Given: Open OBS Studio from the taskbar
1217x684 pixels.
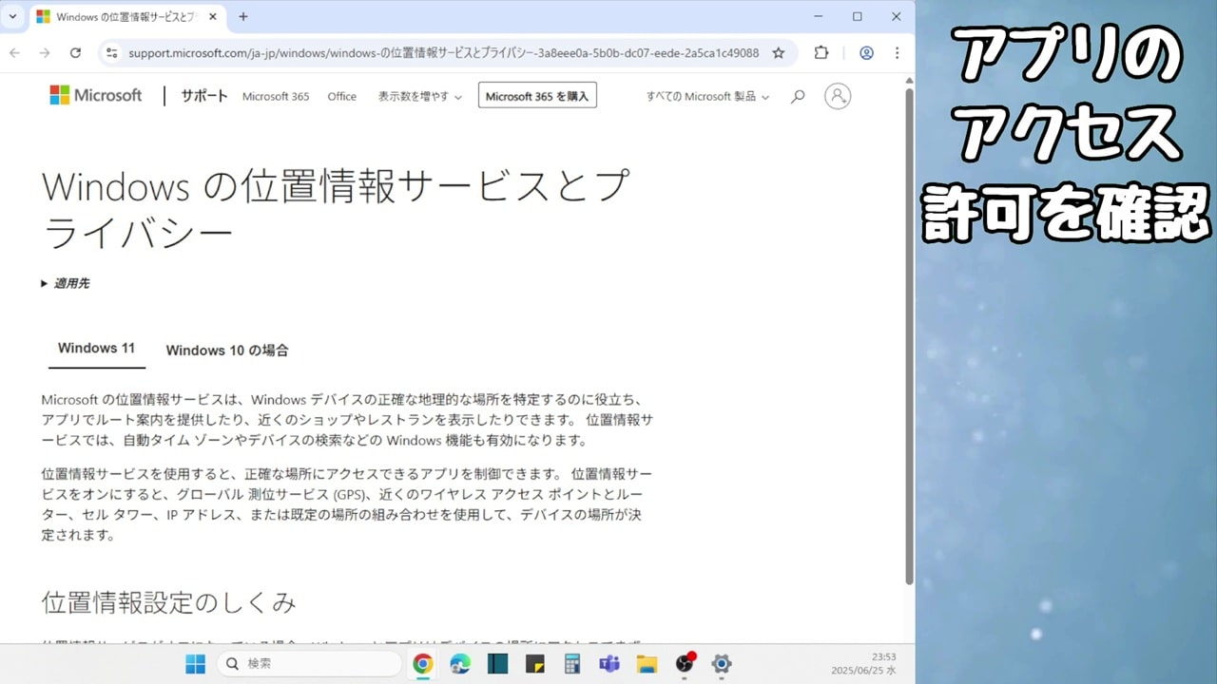Looking at the screenshot, I should click(x=685, y=663).
